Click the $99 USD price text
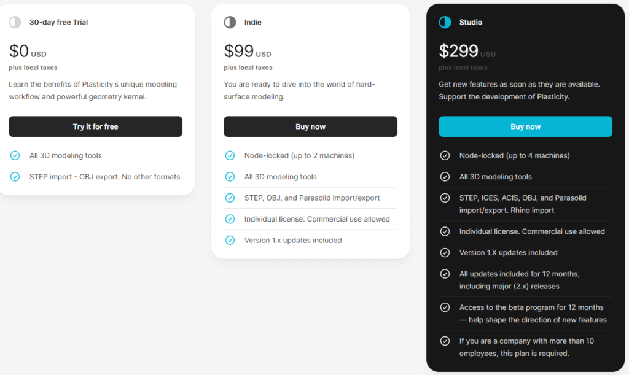The width and height of the screenshot is (629, 375). [x=248, y=52]
